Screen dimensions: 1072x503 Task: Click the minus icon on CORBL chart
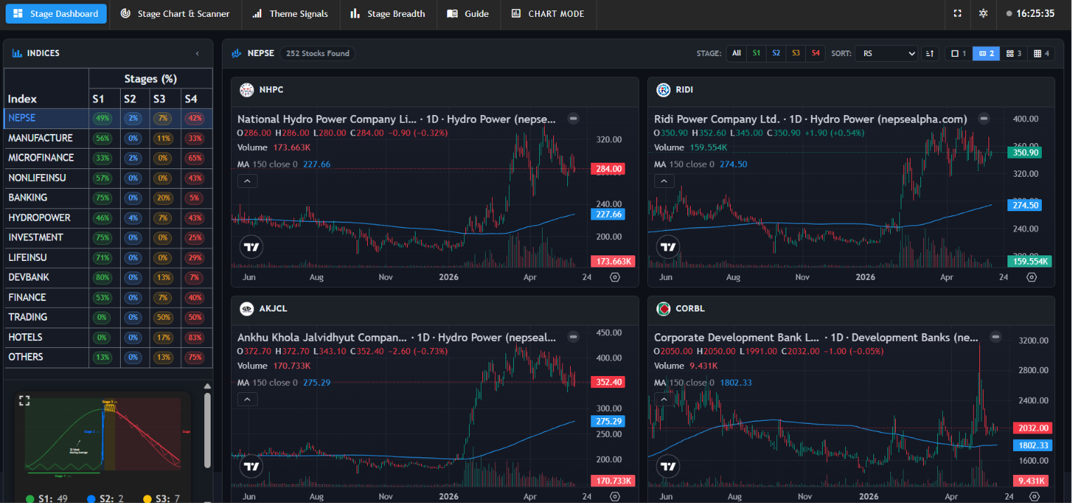995,337
